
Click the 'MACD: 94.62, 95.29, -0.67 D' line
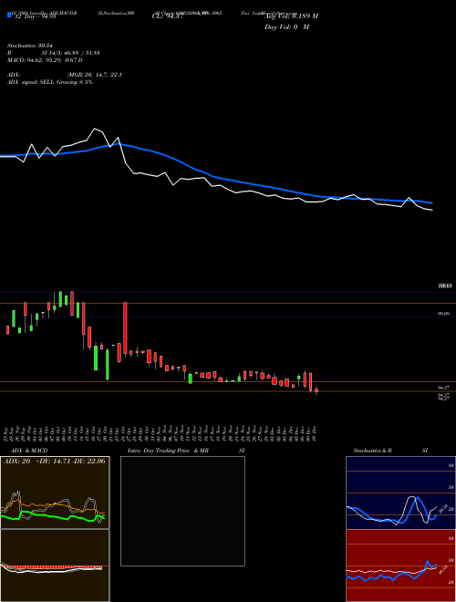click(x=45, y=60)
